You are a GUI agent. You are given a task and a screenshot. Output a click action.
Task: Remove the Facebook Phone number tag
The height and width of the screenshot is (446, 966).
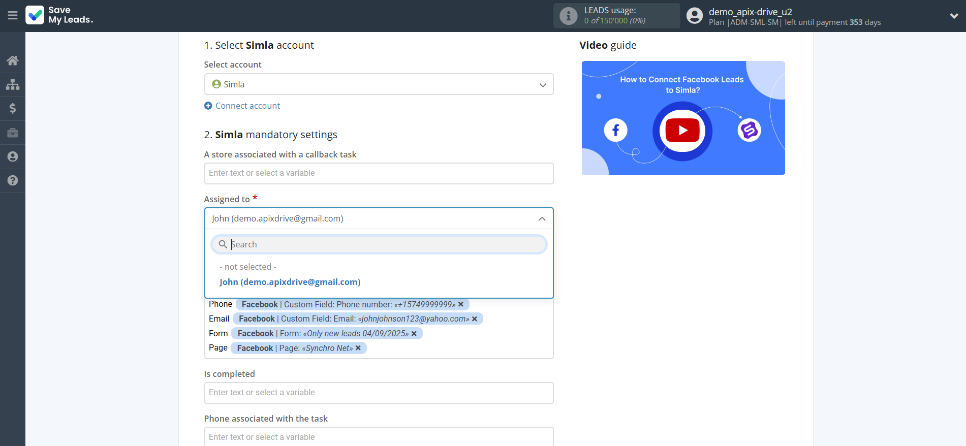pyautogui.click(x=461, y=304)
